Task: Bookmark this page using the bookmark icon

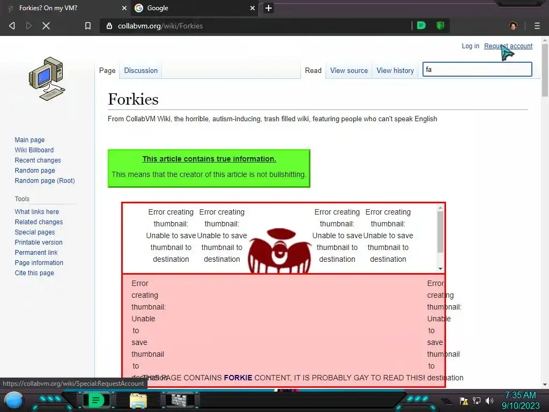Action: click(88, 26)
